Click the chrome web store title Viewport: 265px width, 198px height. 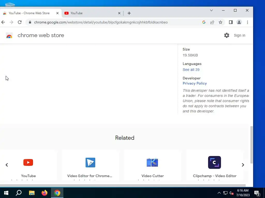tap(41, 35)
